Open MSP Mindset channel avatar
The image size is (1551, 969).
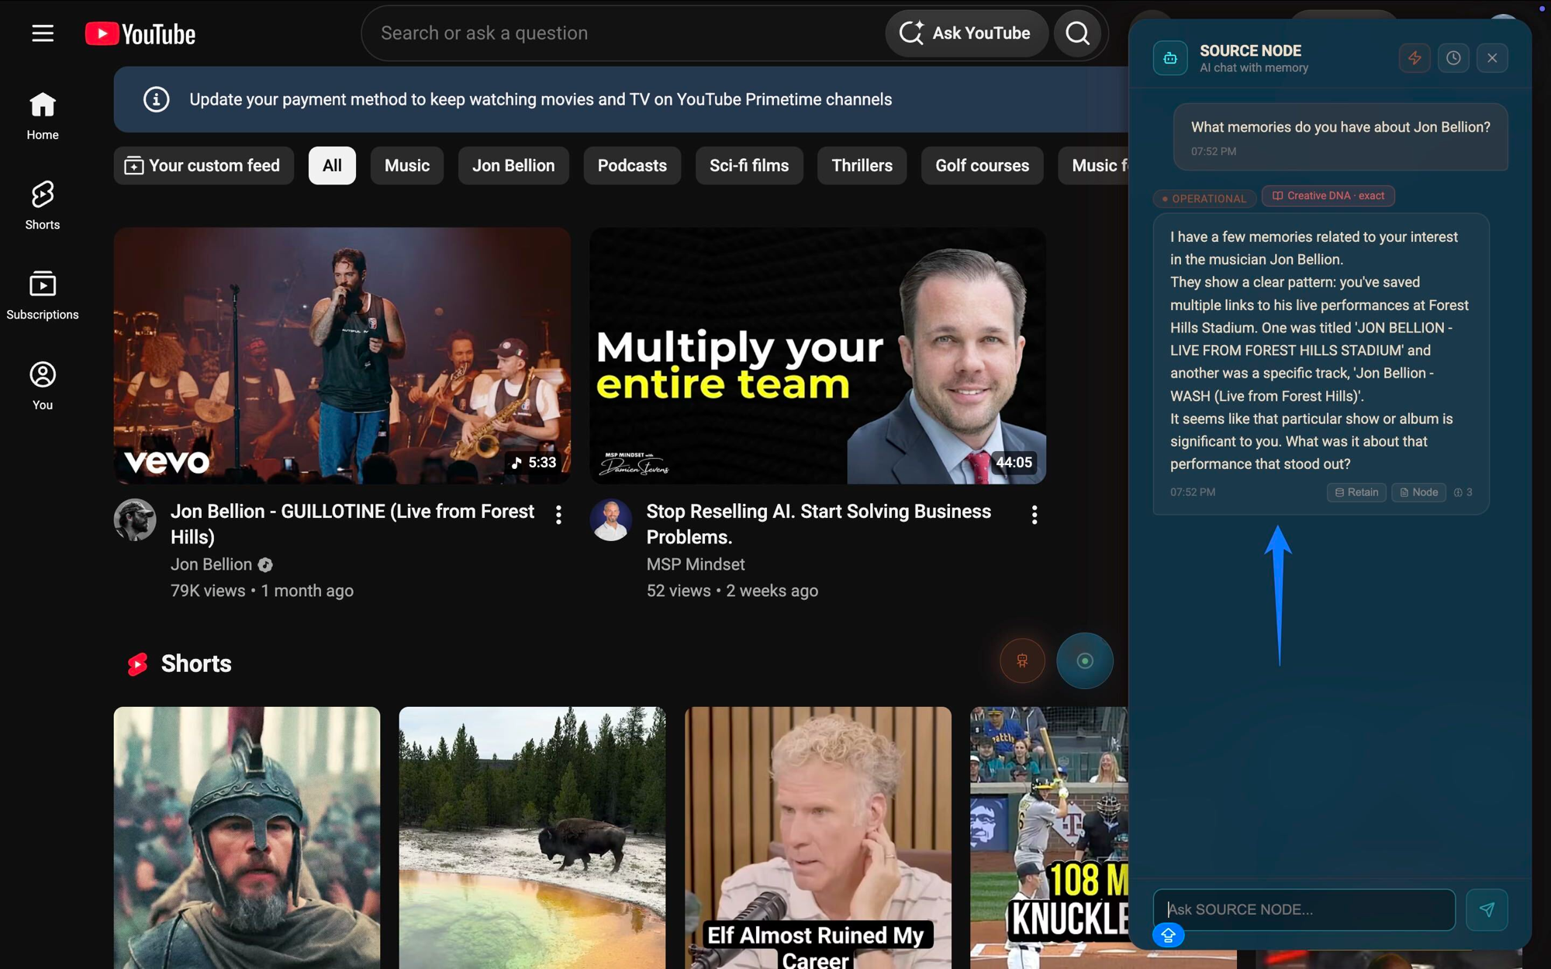(611, 519)
